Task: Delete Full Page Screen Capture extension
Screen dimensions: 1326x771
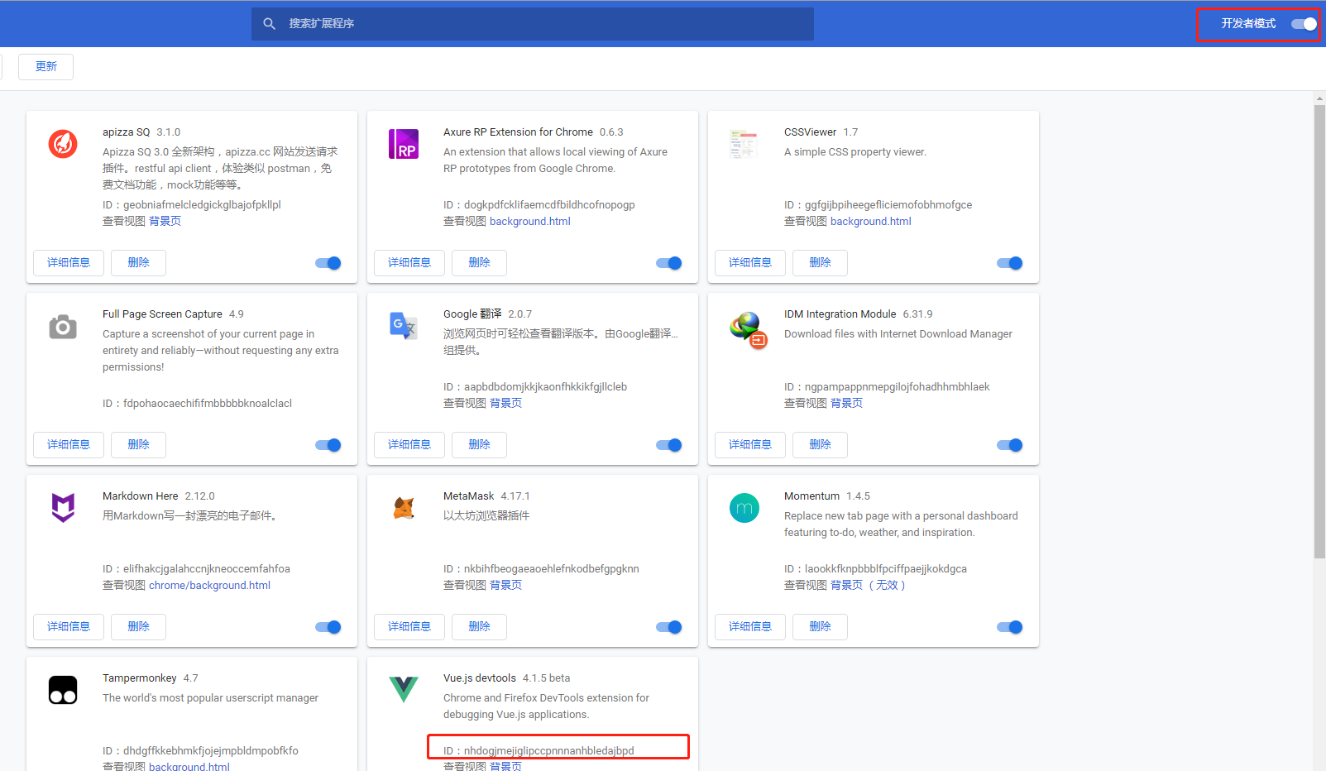Action: click(x=139, y=445)
